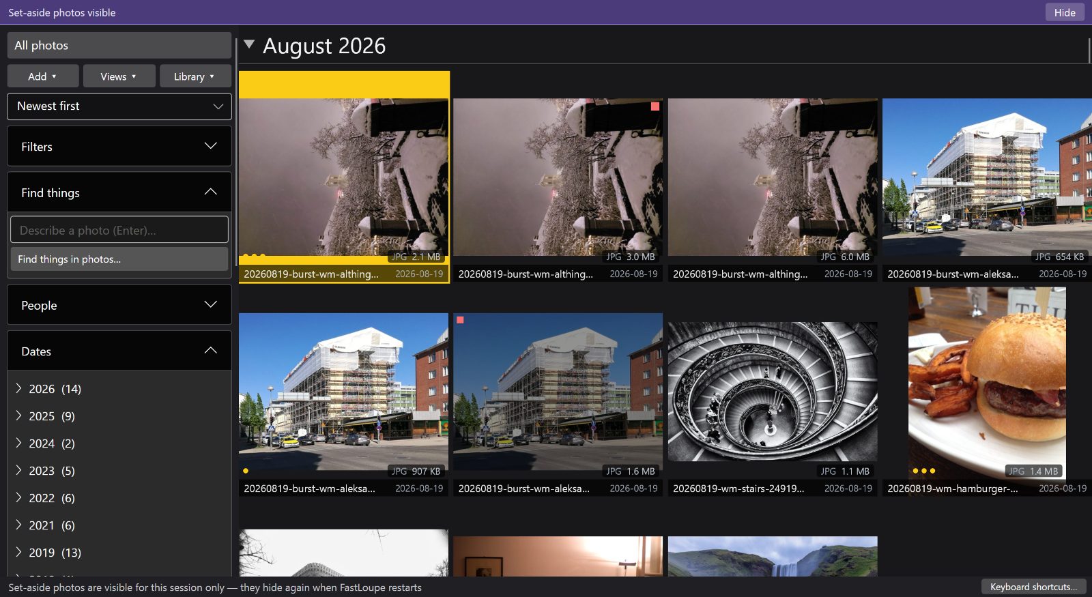Click the JPG 907 KB size badge

click(416, 471)
